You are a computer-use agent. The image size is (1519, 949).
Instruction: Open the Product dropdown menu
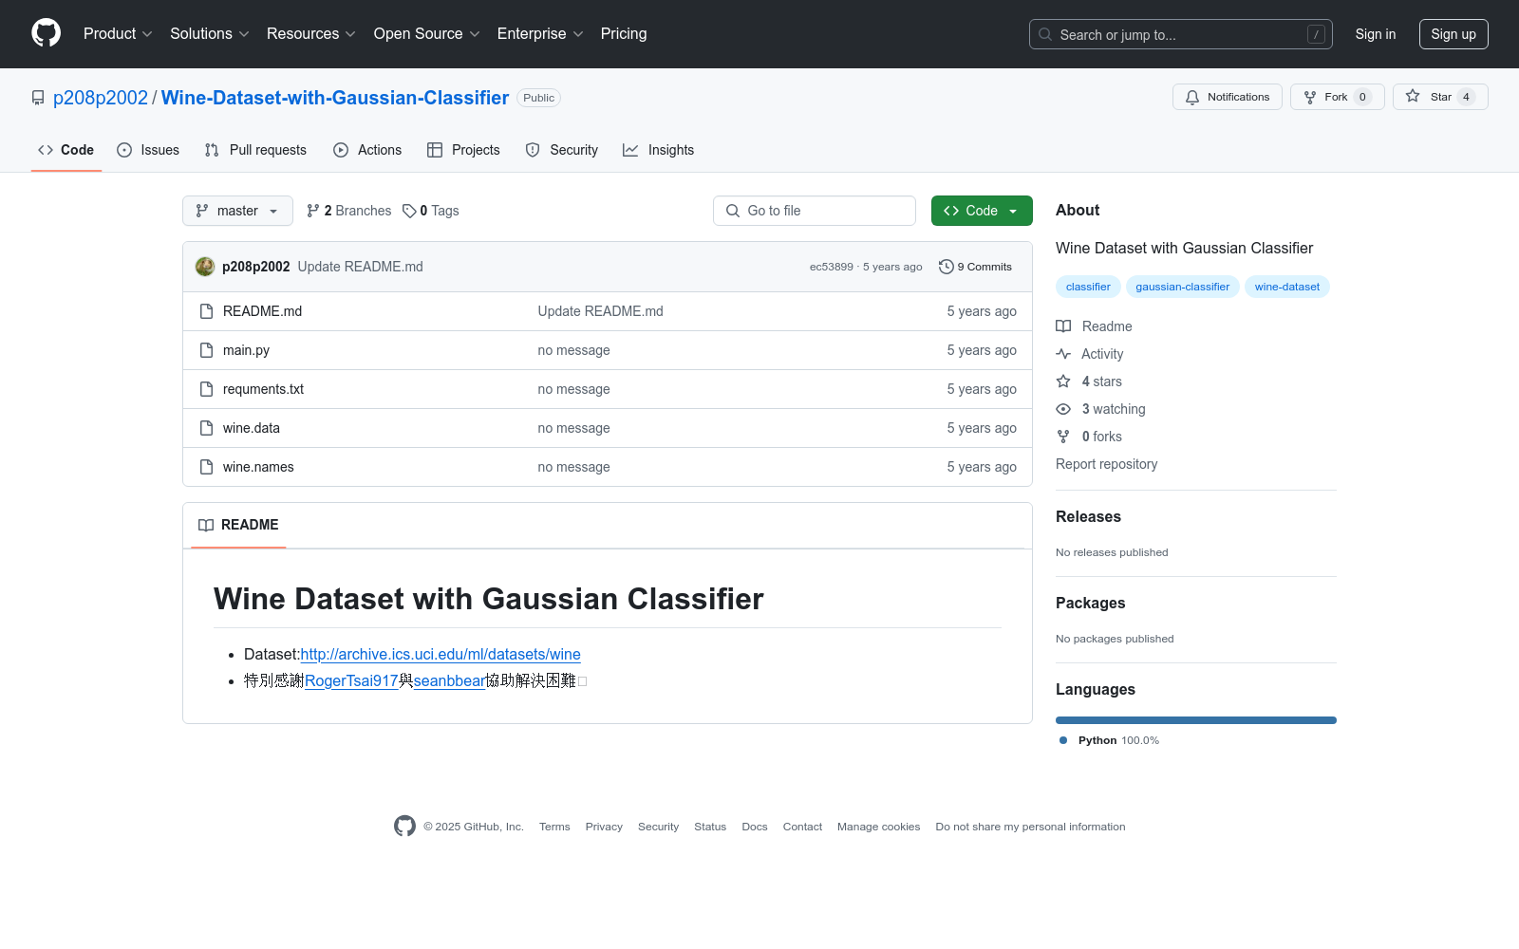(x=118, y=34)
